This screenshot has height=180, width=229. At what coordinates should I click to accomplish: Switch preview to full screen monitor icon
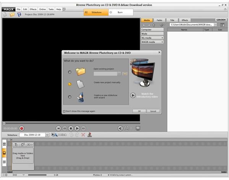pyautogui.click(x=138, y=128)
